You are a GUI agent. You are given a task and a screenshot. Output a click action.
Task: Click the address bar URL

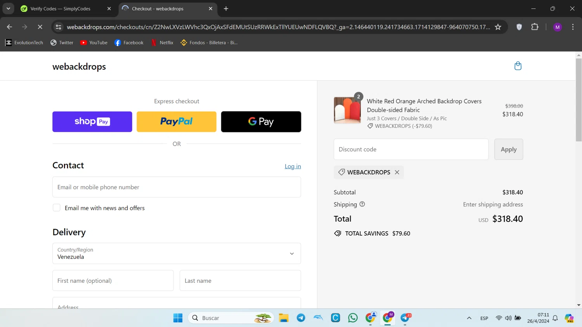(x=278, y=27)
